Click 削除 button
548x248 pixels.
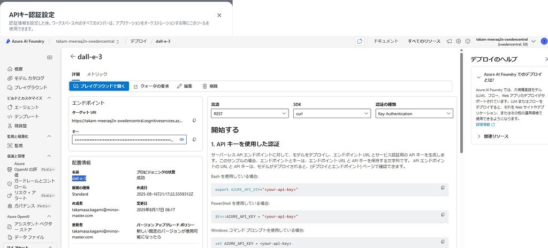[210, 86]
